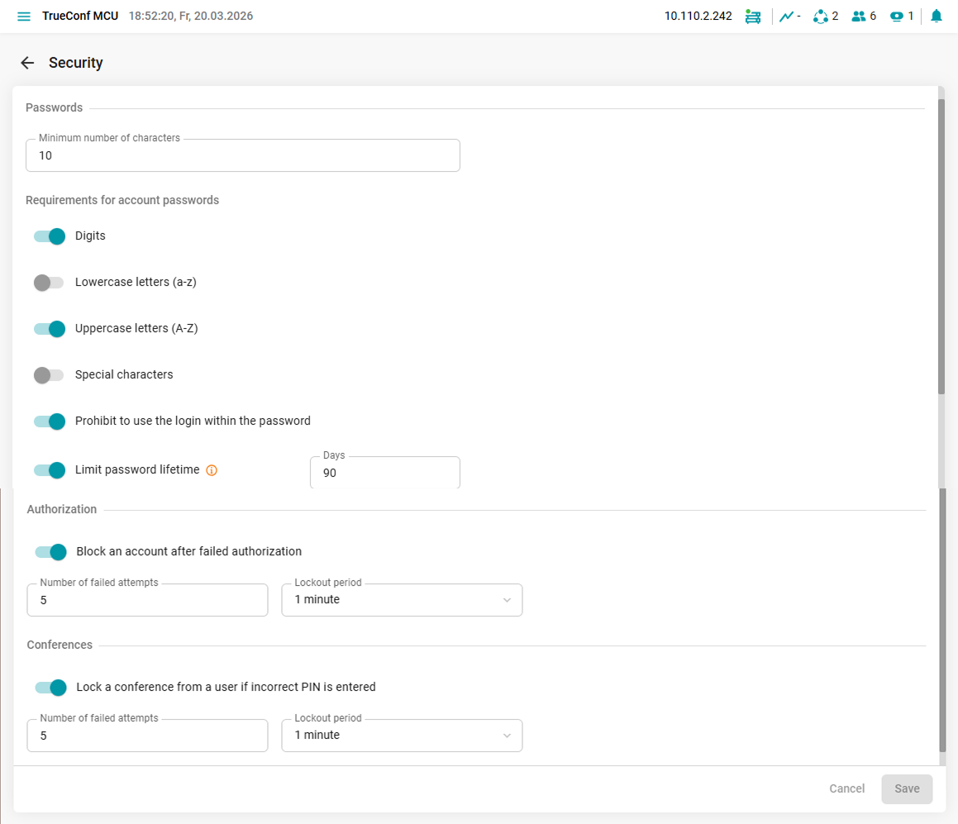Turn on the Special characters toggle
This screenshot has width=958, height=824.
[x=50, y=375]
